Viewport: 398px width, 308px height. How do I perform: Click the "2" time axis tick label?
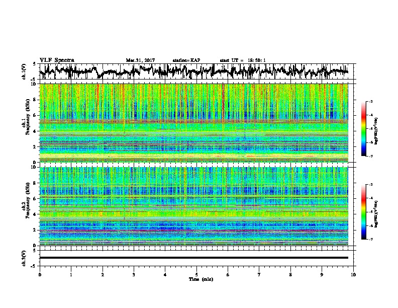pos(103,275)
